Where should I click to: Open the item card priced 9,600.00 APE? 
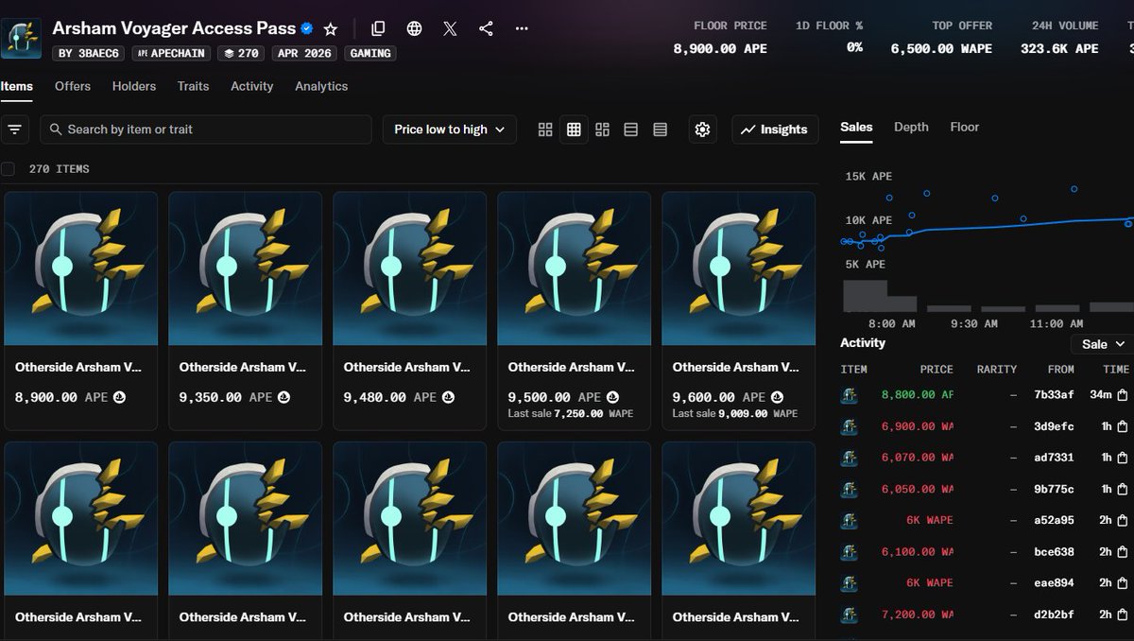(x=738, y=311)
